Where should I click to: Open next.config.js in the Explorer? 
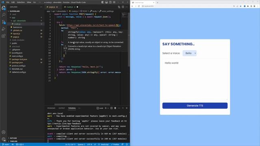[17, 56]
